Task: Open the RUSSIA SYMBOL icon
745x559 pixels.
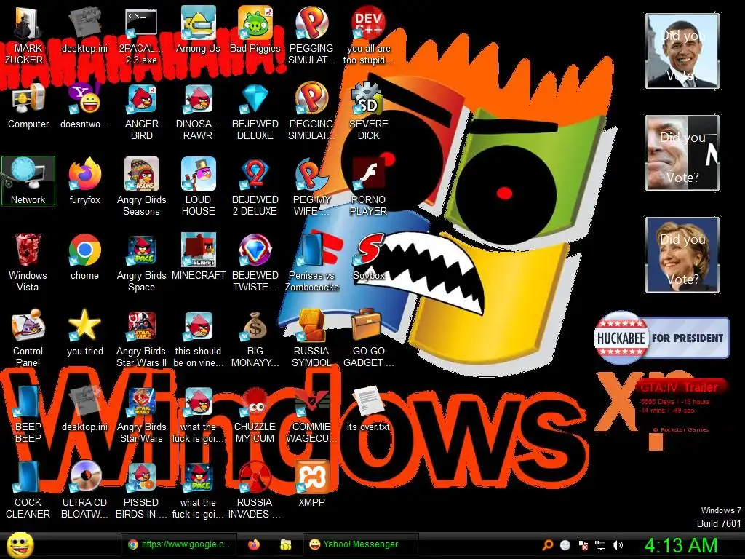Action: point(311,338)
